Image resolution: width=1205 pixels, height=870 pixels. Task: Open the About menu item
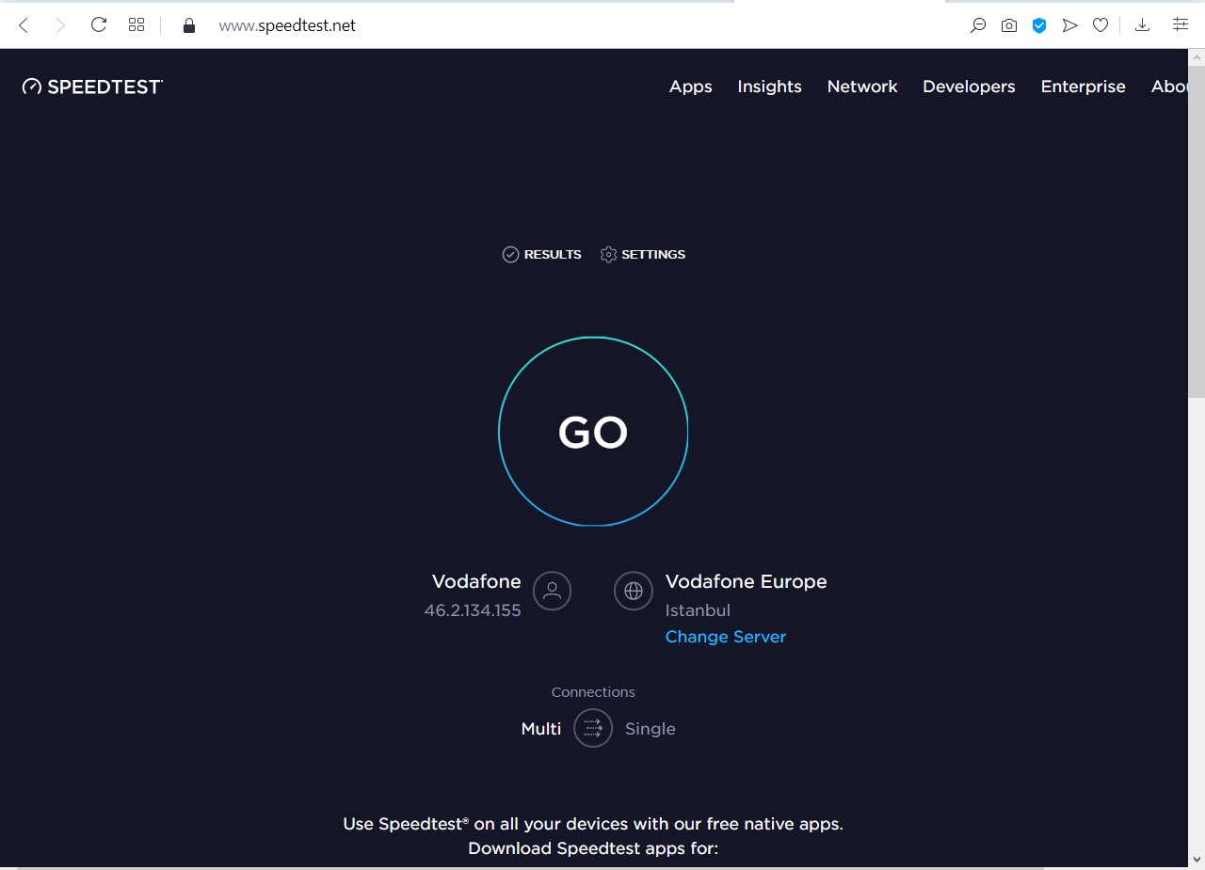click(1169, 87)
